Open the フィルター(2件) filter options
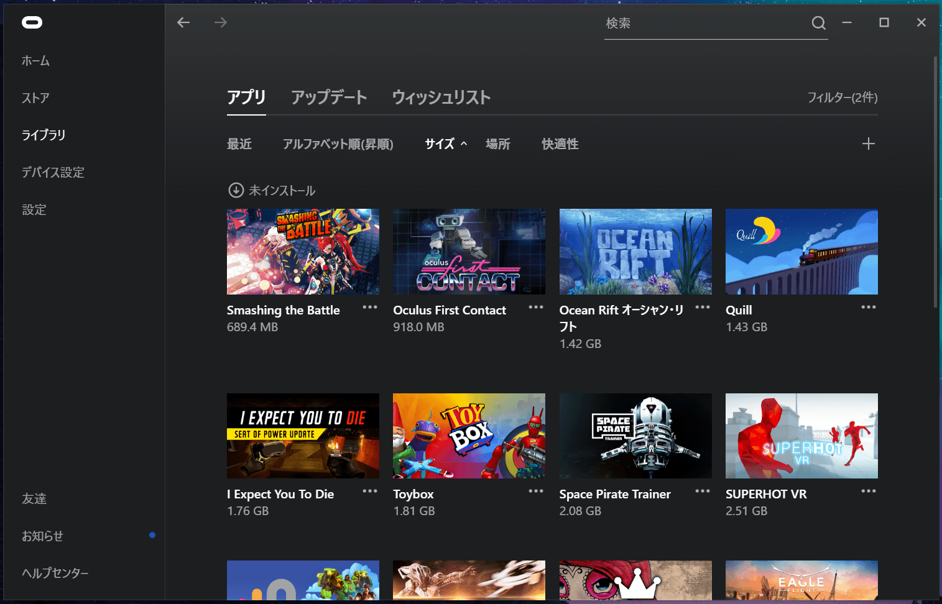The width and height of the screenshot is (942, 604). click(843, 98)
